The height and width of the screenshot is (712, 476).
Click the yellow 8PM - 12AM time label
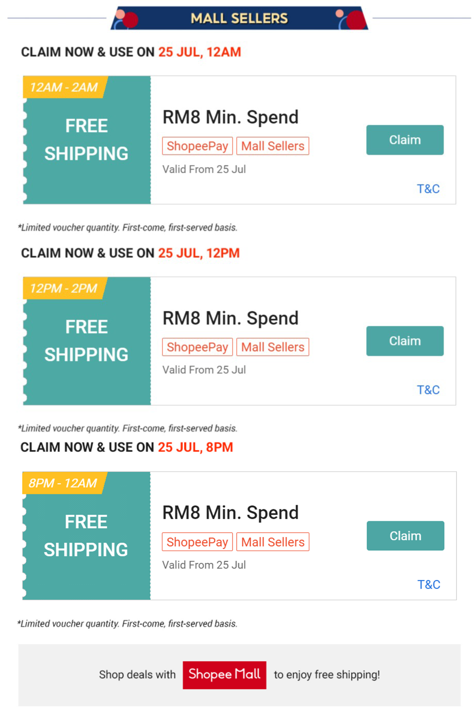coord(63,483)
